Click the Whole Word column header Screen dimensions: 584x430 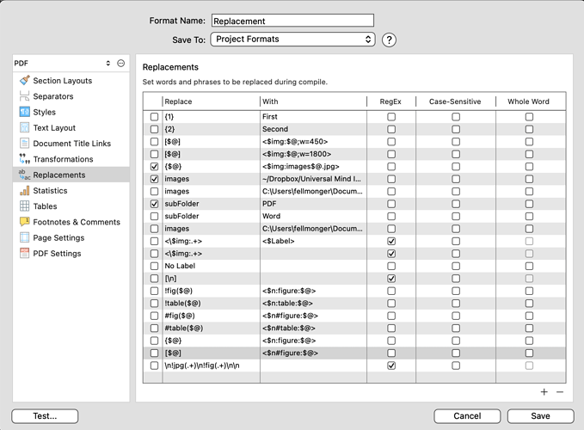(x=529, y=101)
